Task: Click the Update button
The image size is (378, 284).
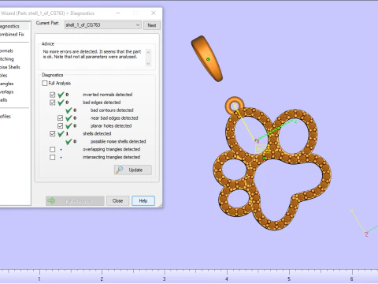Action: click(133, 170)
